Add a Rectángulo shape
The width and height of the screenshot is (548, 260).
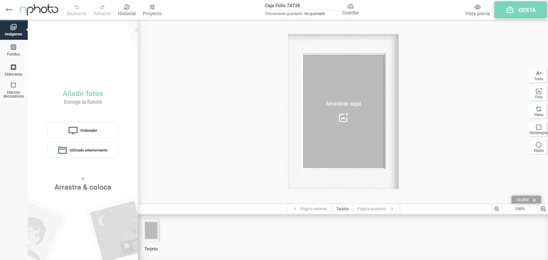pyautogui.click(x=538, y=129)
